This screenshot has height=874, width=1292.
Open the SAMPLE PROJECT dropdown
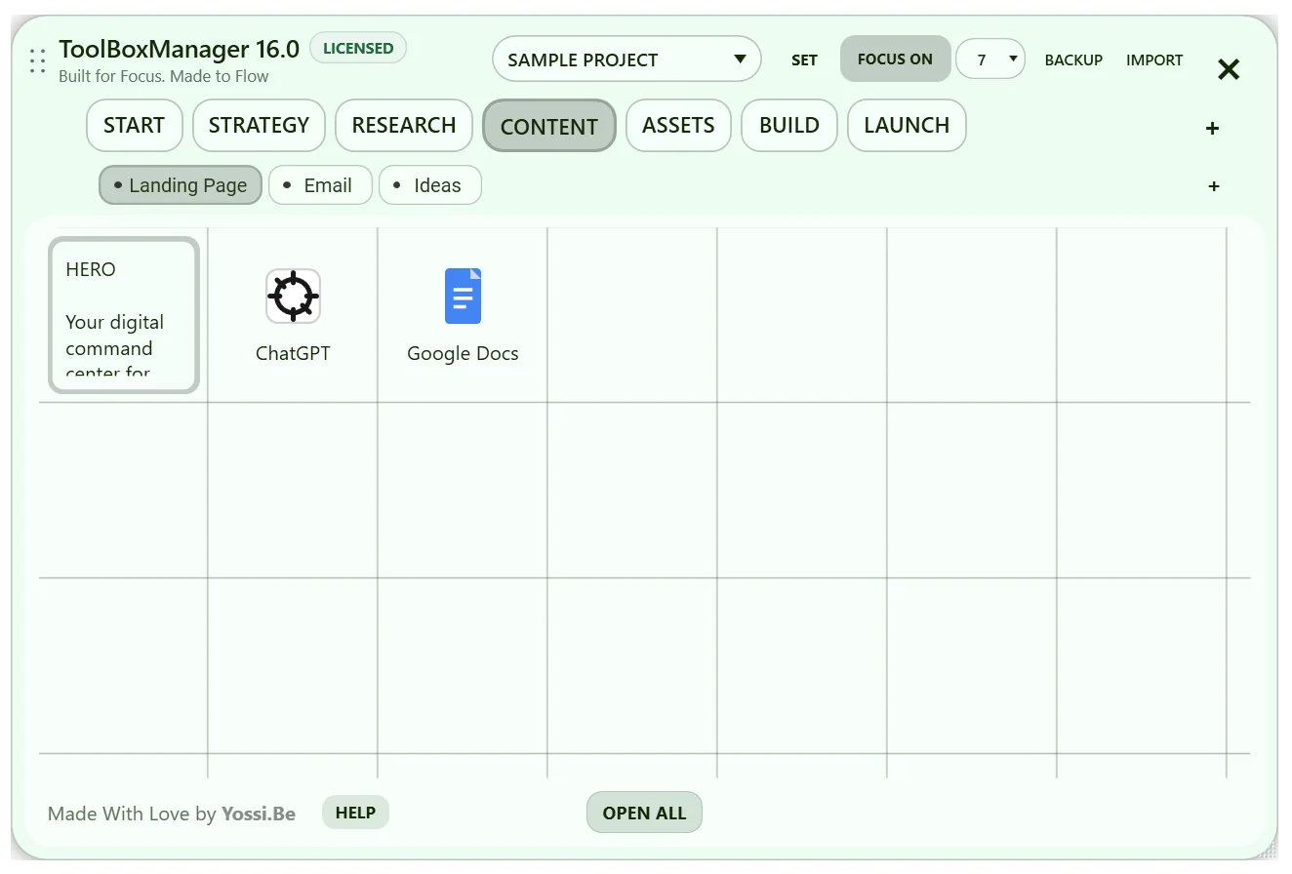pyautogui.click(x=626, y=60)
